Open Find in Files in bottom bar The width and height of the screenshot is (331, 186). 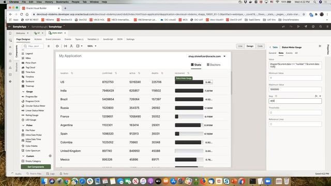tap(34, 174)
